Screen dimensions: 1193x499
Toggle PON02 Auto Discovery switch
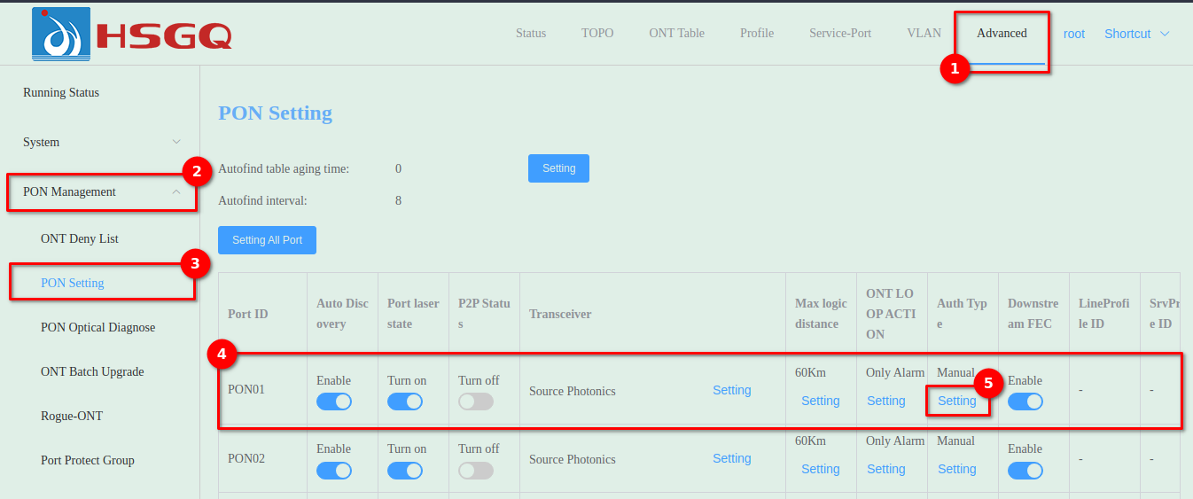[333, 470]
